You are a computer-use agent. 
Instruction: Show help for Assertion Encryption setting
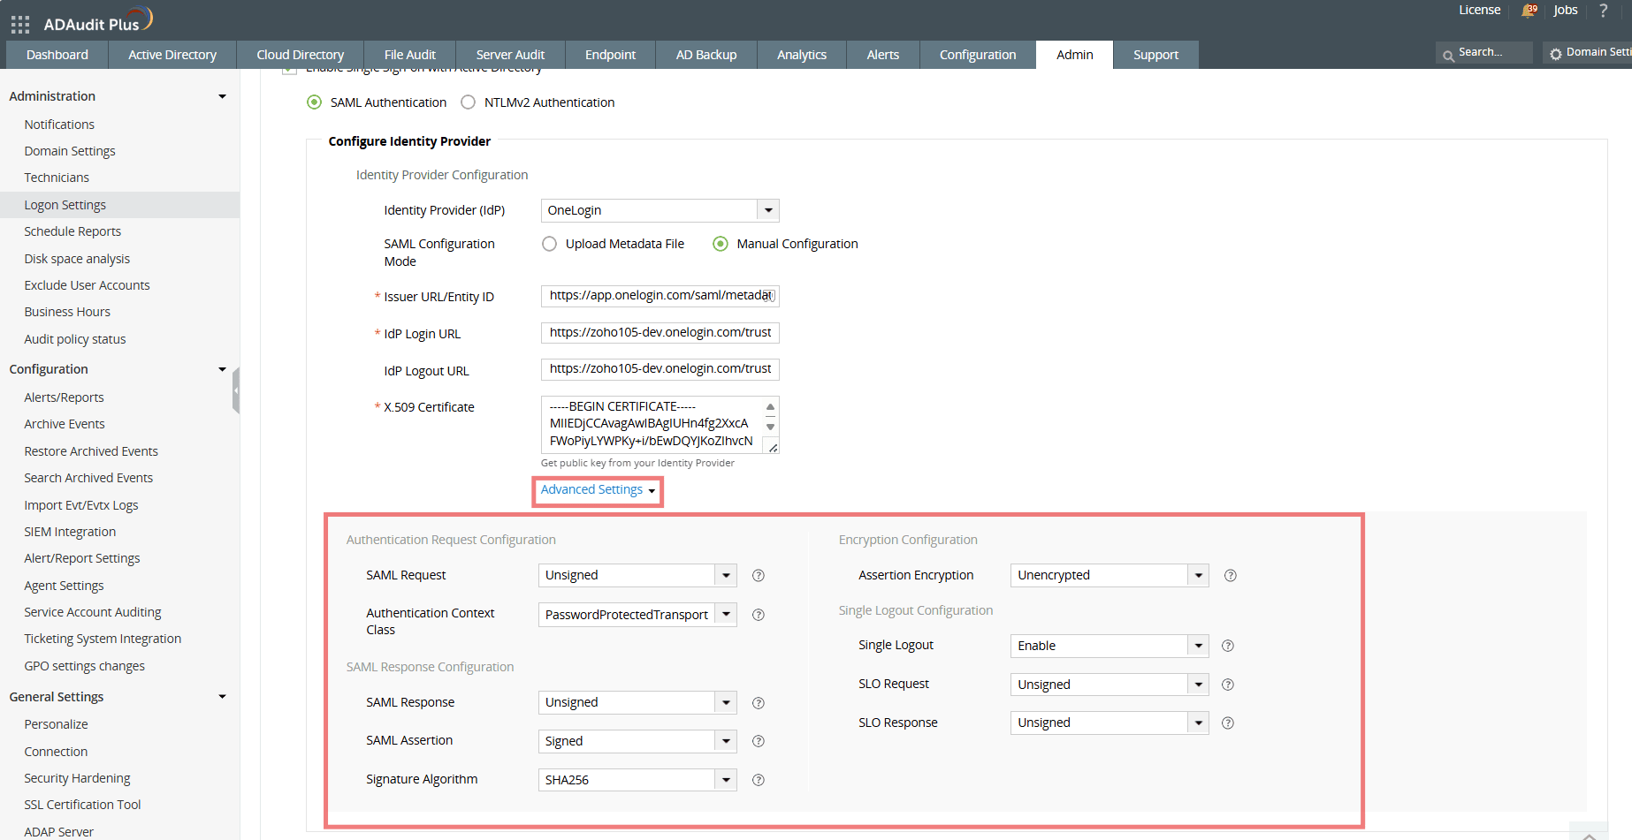pos(1230,575)
